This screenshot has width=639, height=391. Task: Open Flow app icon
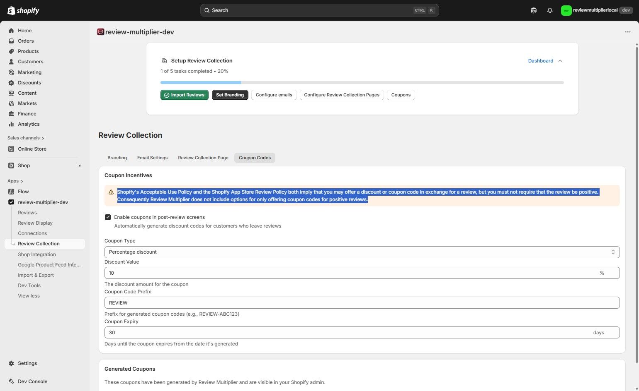click(x=11, y=192)
